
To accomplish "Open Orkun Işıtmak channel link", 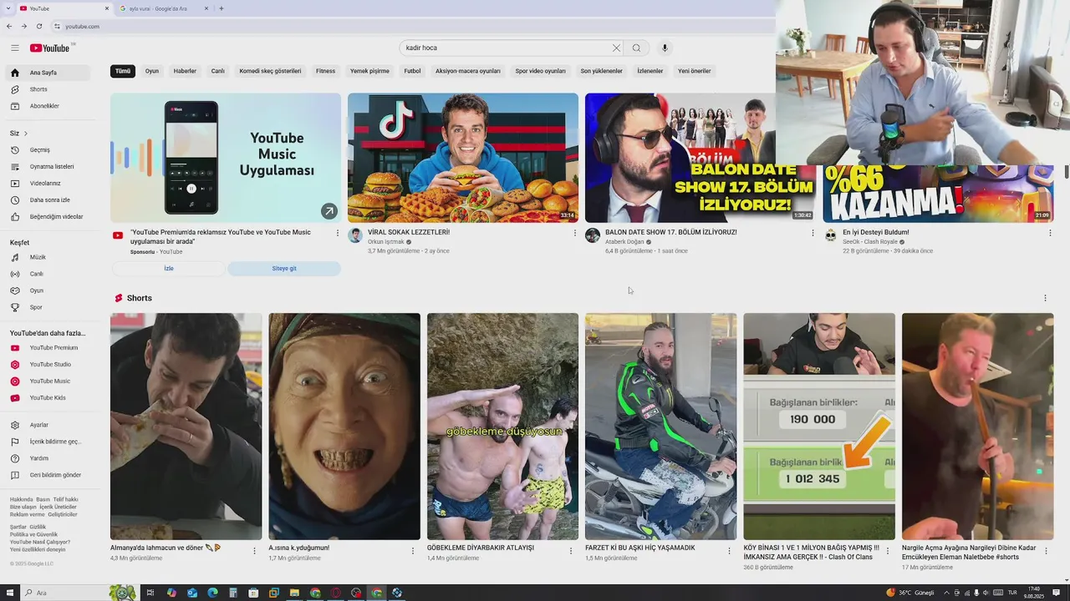I will tap(386, 242).
